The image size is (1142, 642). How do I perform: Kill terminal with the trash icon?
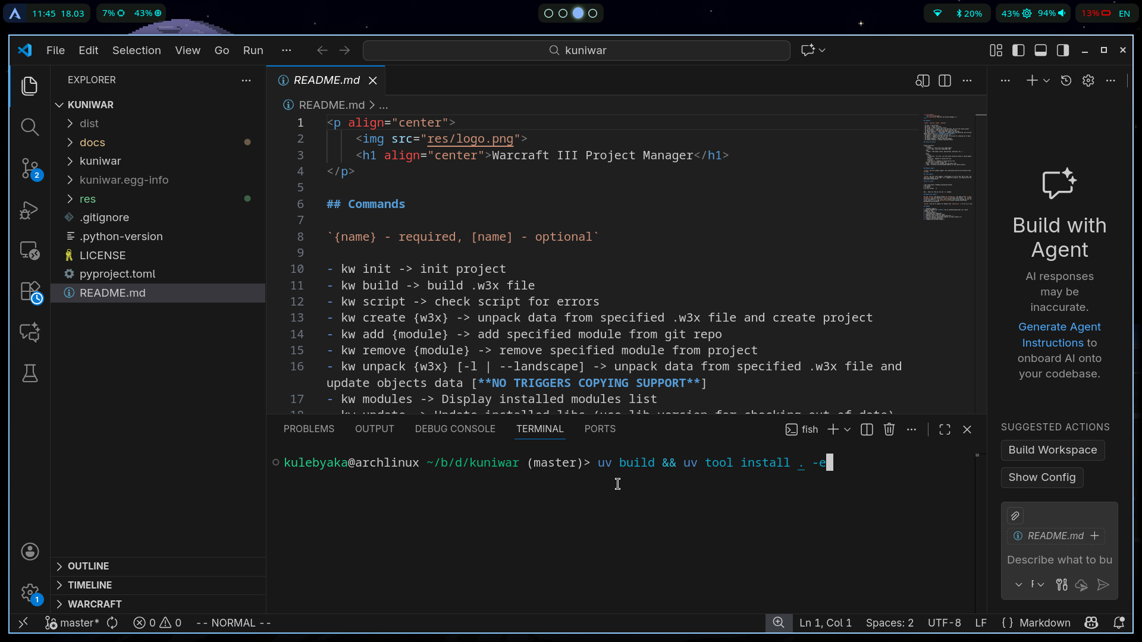pos(889,429)
